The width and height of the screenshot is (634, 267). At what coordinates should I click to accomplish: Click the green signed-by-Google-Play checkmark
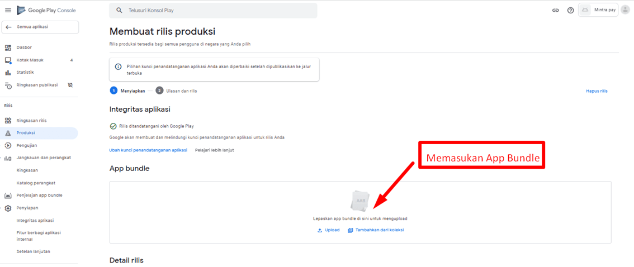(113, 126)
